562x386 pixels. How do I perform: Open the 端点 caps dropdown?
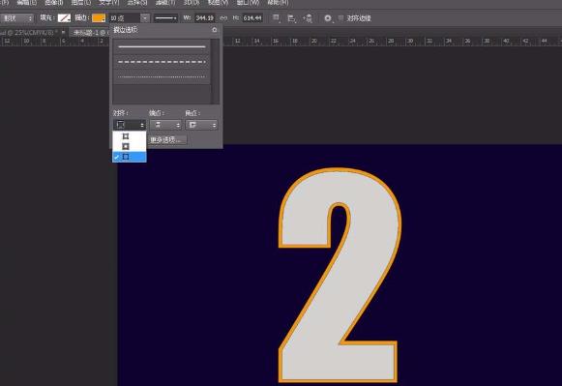(x=165, y=125)
